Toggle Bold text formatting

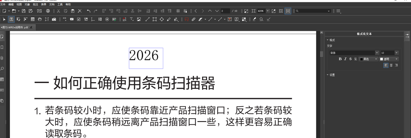click(340, 59)
